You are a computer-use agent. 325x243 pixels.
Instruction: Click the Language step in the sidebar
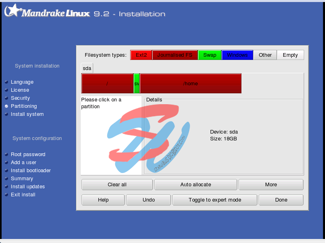point(22,82)
